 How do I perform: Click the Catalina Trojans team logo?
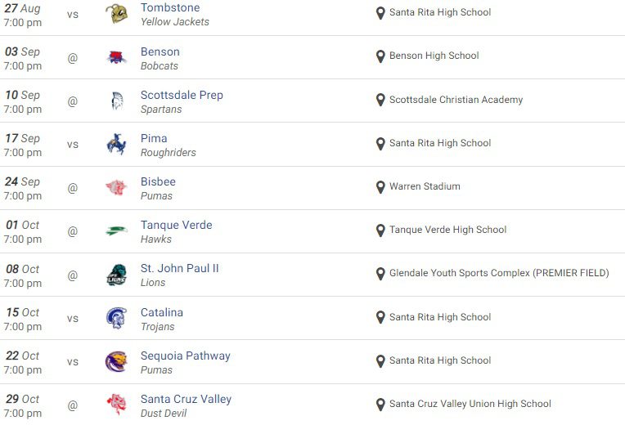coord(116,318)
